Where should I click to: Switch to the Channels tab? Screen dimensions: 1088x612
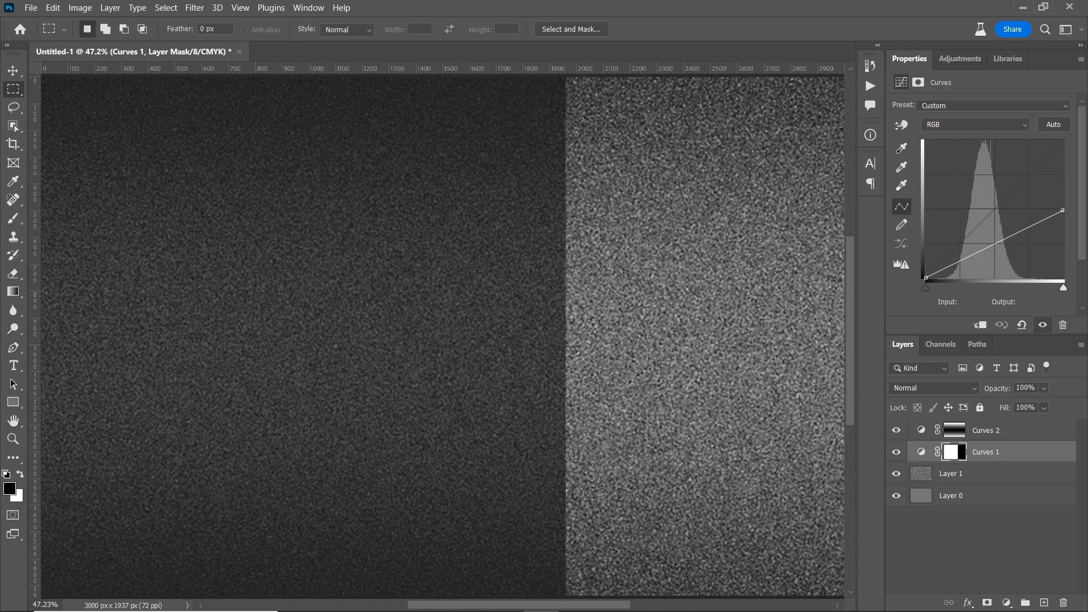click(x=940, y=344)
